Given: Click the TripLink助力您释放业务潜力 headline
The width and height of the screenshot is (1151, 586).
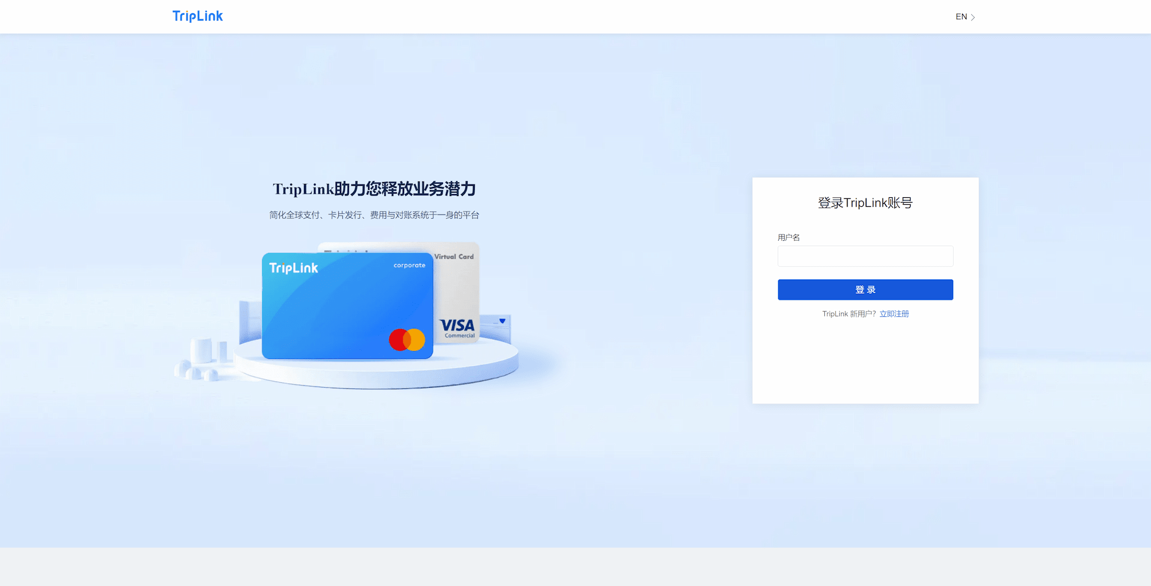Looking at the screenshot, I should pyautogui.click(x=374, y=189).
